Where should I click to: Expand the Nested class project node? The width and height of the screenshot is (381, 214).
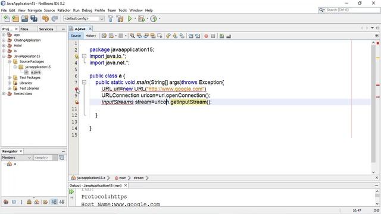click(4, 94)
